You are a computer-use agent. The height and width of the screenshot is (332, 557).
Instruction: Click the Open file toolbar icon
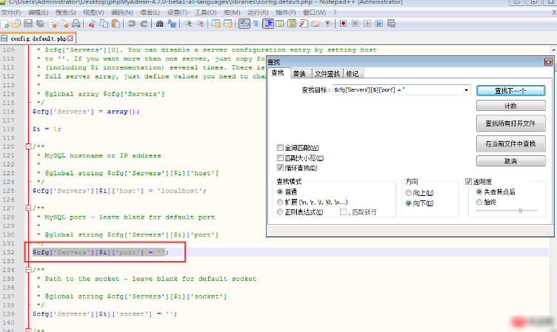pos(16,24)
